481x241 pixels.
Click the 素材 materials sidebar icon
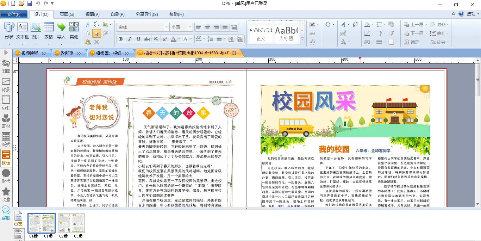[x=6, y=121]
